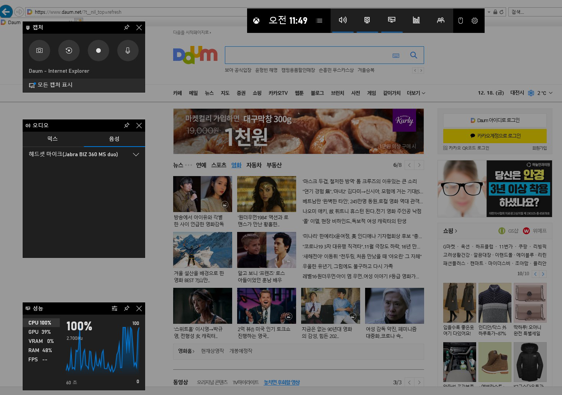Open the Market Kurly banner ad
Image resolution: width=562 pixels, height=395 pixels.
[x=298, y=131]
